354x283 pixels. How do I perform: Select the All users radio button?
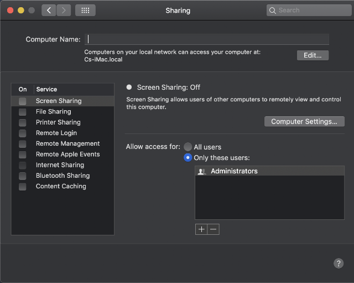188,147
